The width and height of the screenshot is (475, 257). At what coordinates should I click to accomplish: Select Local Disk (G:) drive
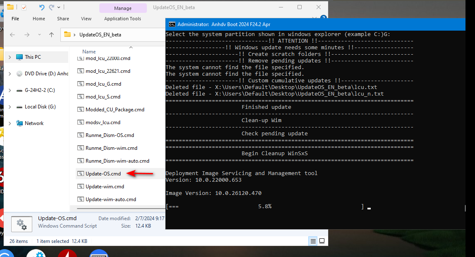[x=40, y=107]
